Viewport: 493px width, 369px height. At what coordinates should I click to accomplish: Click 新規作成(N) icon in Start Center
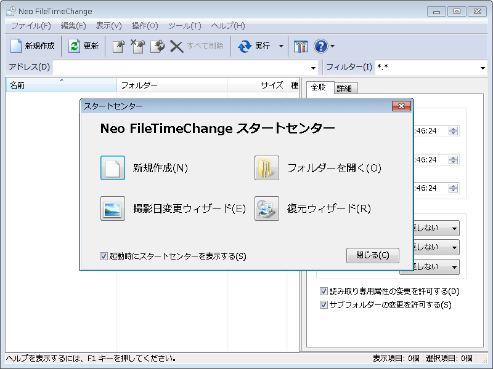(113, 168)
